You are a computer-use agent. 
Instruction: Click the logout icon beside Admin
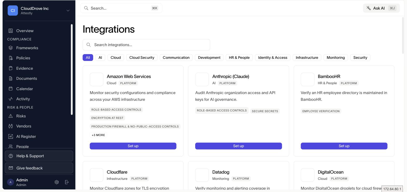(67, 182)
